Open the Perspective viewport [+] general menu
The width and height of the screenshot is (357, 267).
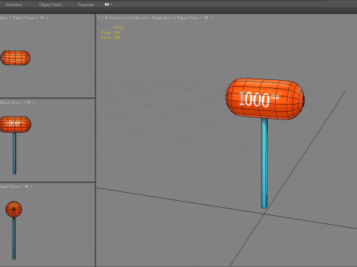pos(103,18)
